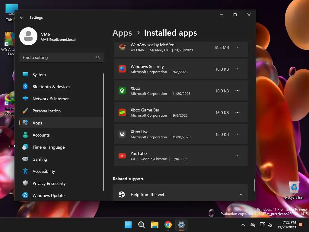Open Accounts settings
The height and width of the screenshot is (232, 309).
[x=61, y=135]
